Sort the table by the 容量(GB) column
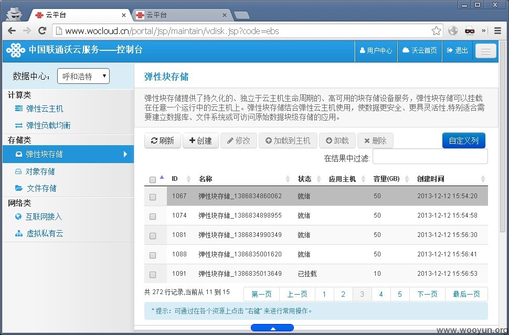Image resolution: width=509 pixels, height=335 pixels. point(391,179)
